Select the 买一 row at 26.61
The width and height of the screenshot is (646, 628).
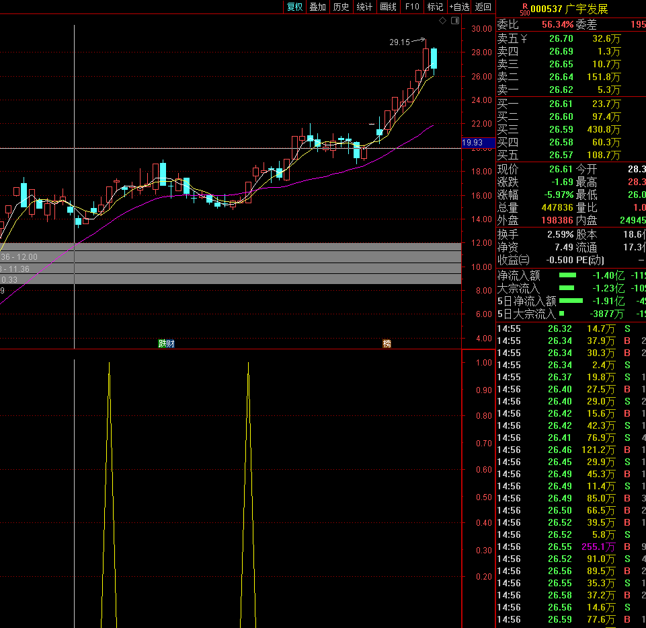tap(571, 104)
